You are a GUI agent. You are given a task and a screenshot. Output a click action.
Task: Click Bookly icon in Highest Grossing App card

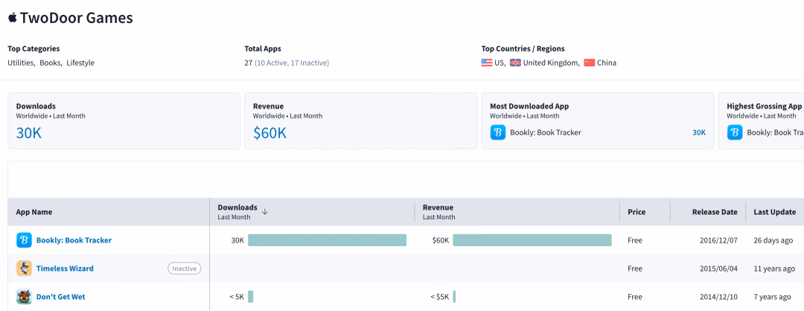tap(735, 132)
